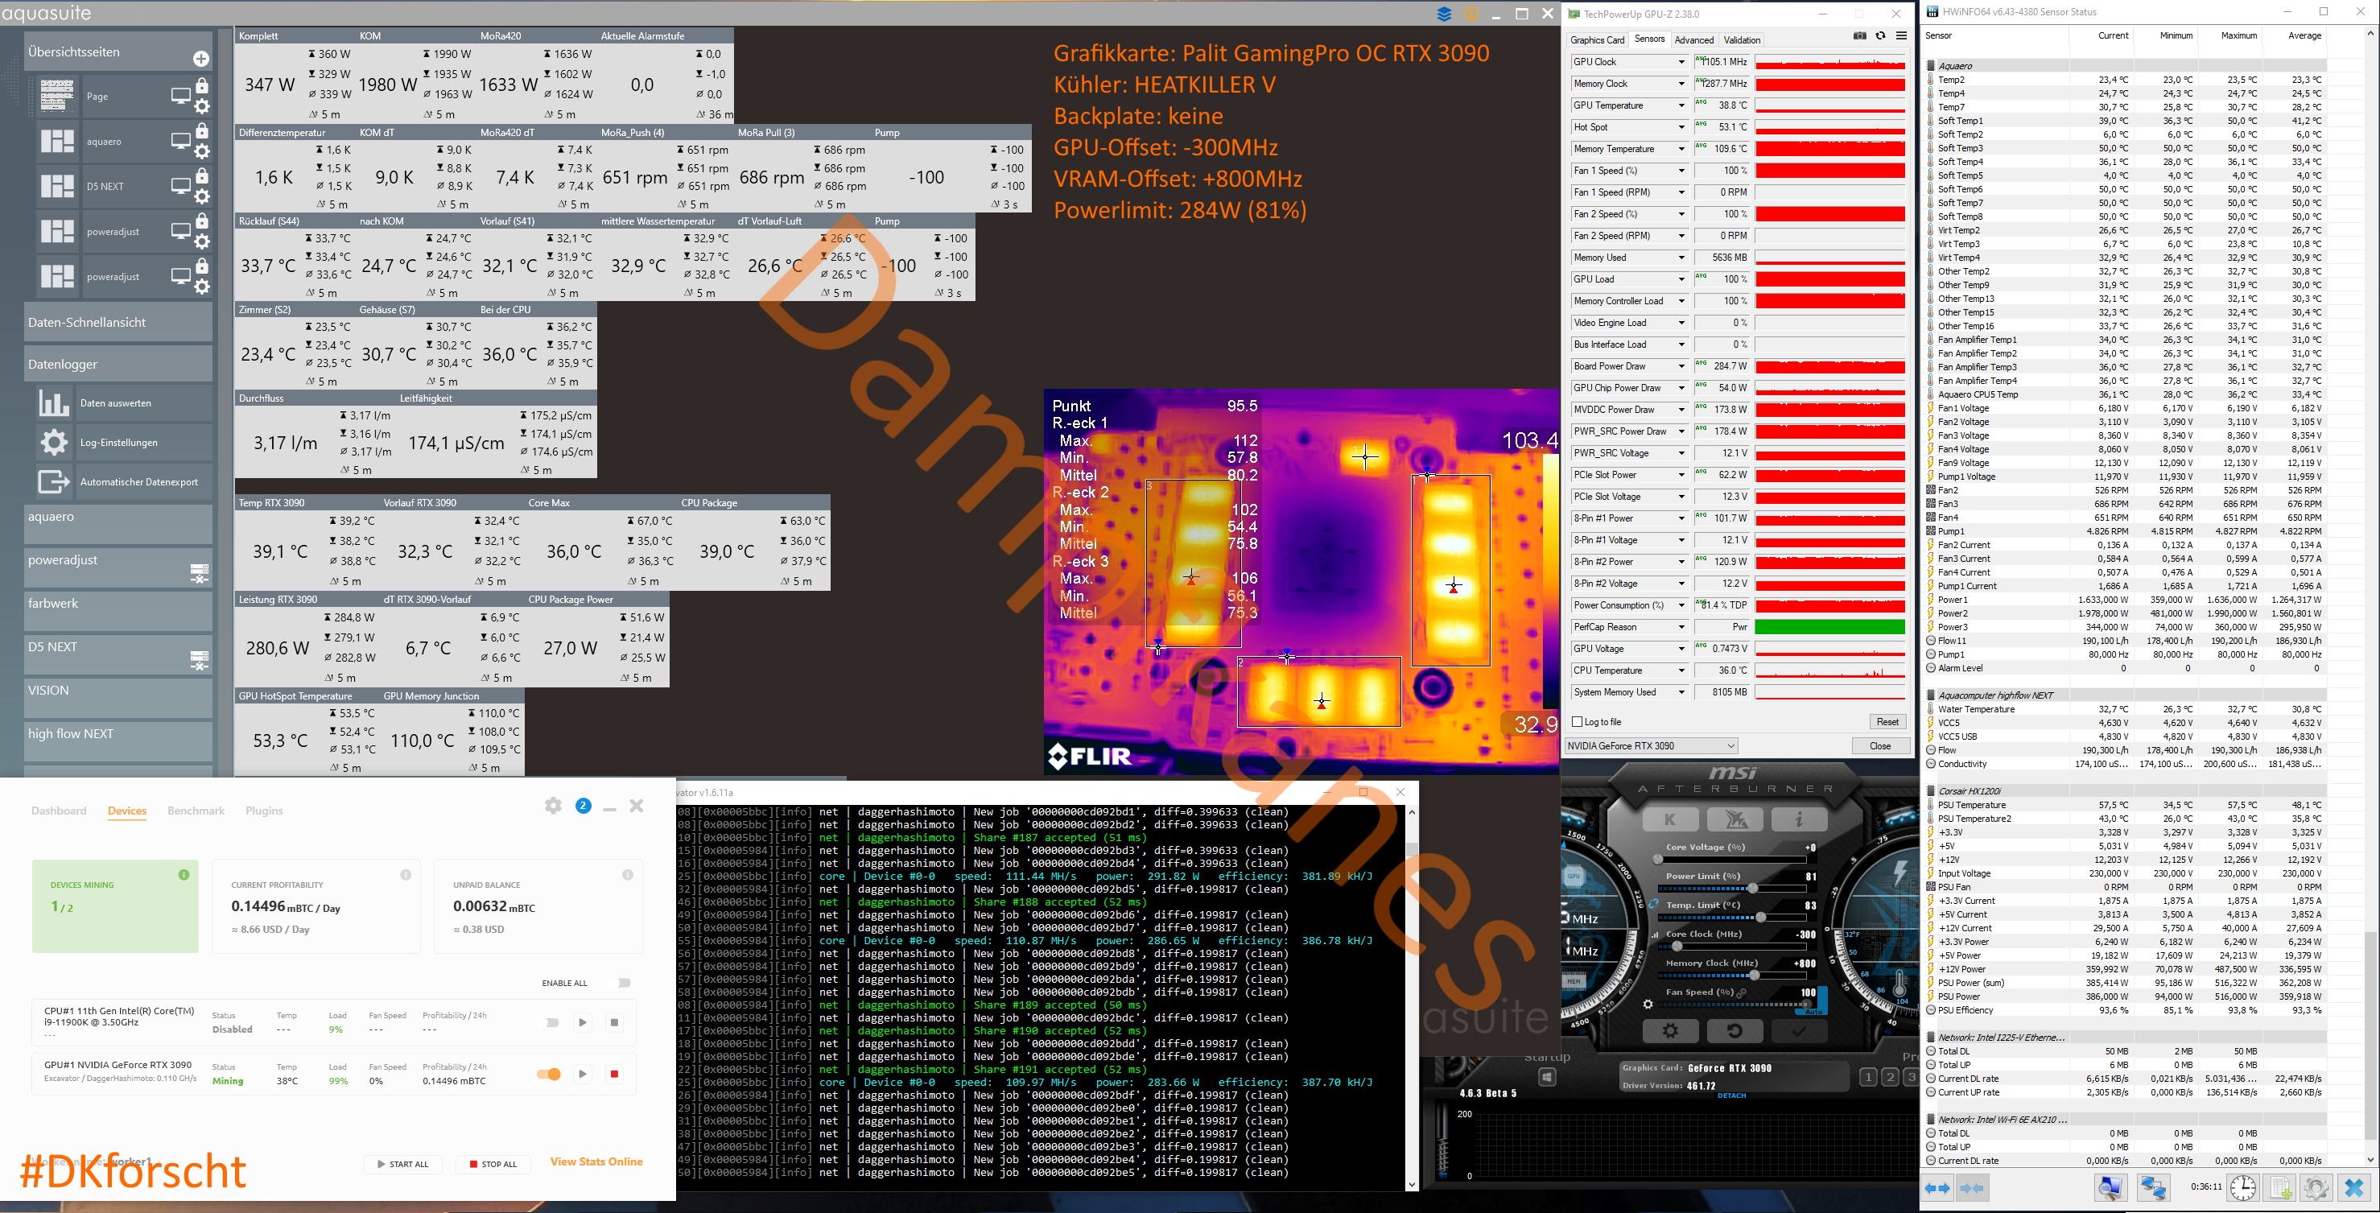Toggle the GPU#1 RTX 3090 mining switch
Image resolution: width=2380 pixels, height=1213 pixels.
[549, 1074]
